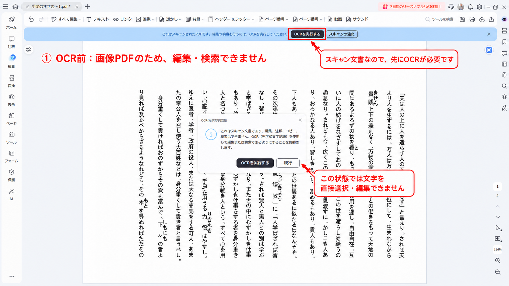Click the Save icon in toolbar
Screen dimensions: 509x286
click(x=462, y=19)
